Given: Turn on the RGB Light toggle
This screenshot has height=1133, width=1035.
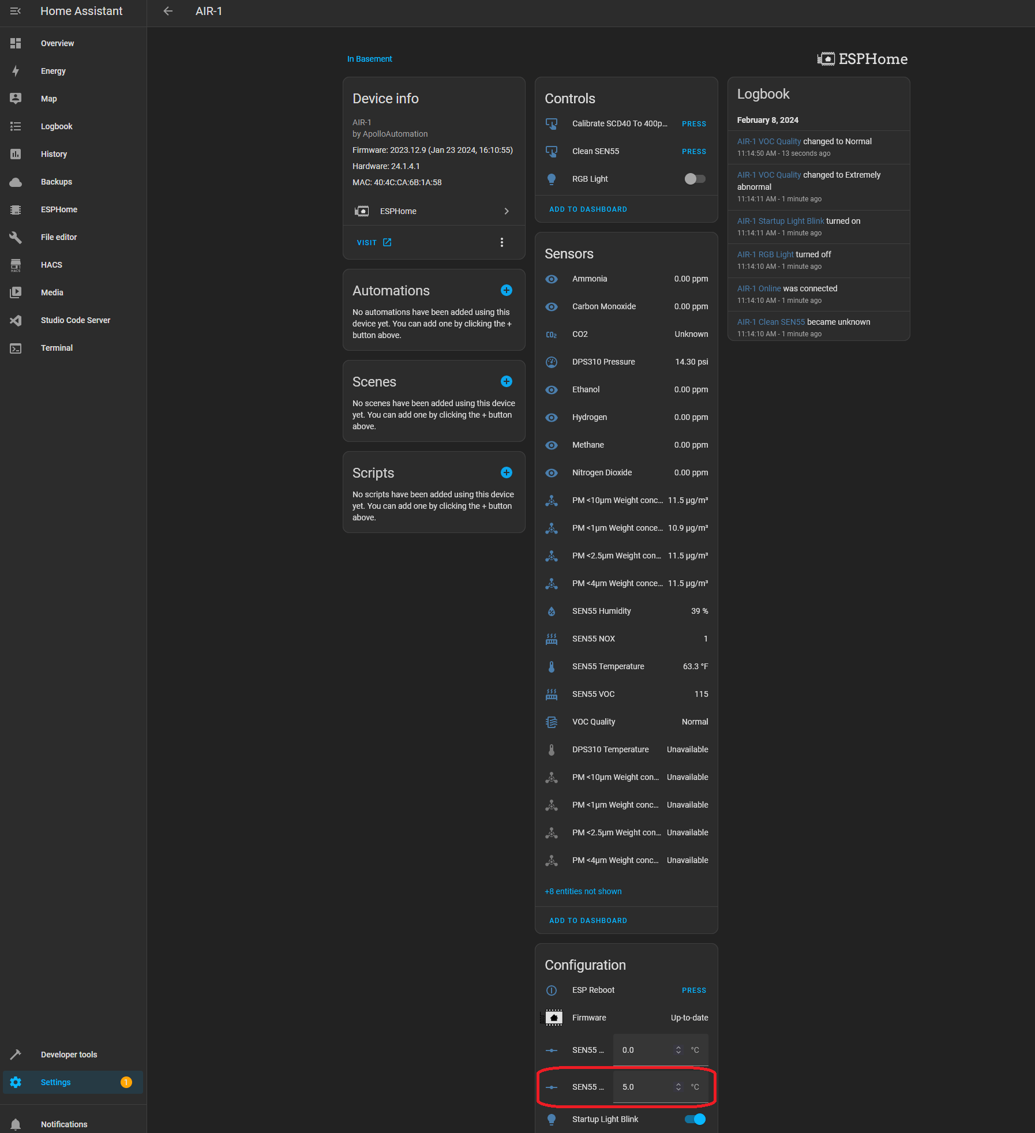Looking at the screenshot, I should (695, 179).
